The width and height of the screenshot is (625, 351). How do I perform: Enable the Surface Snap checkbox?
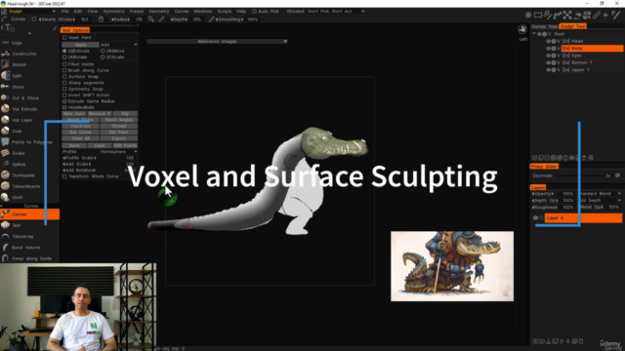point(64,76)
